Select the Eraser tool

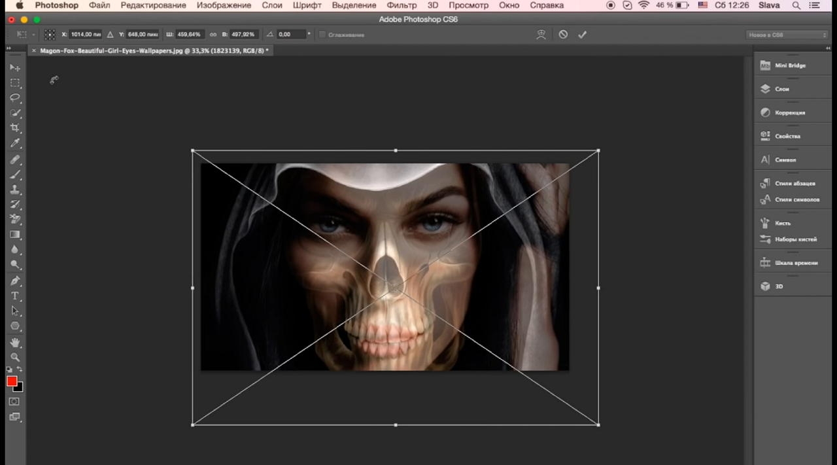pyautogui.click(x=15, y=220)
